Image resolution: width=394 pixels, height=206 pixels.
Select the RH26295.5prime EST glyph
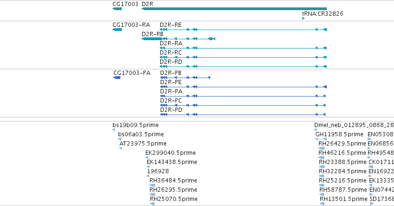point(152,194)
